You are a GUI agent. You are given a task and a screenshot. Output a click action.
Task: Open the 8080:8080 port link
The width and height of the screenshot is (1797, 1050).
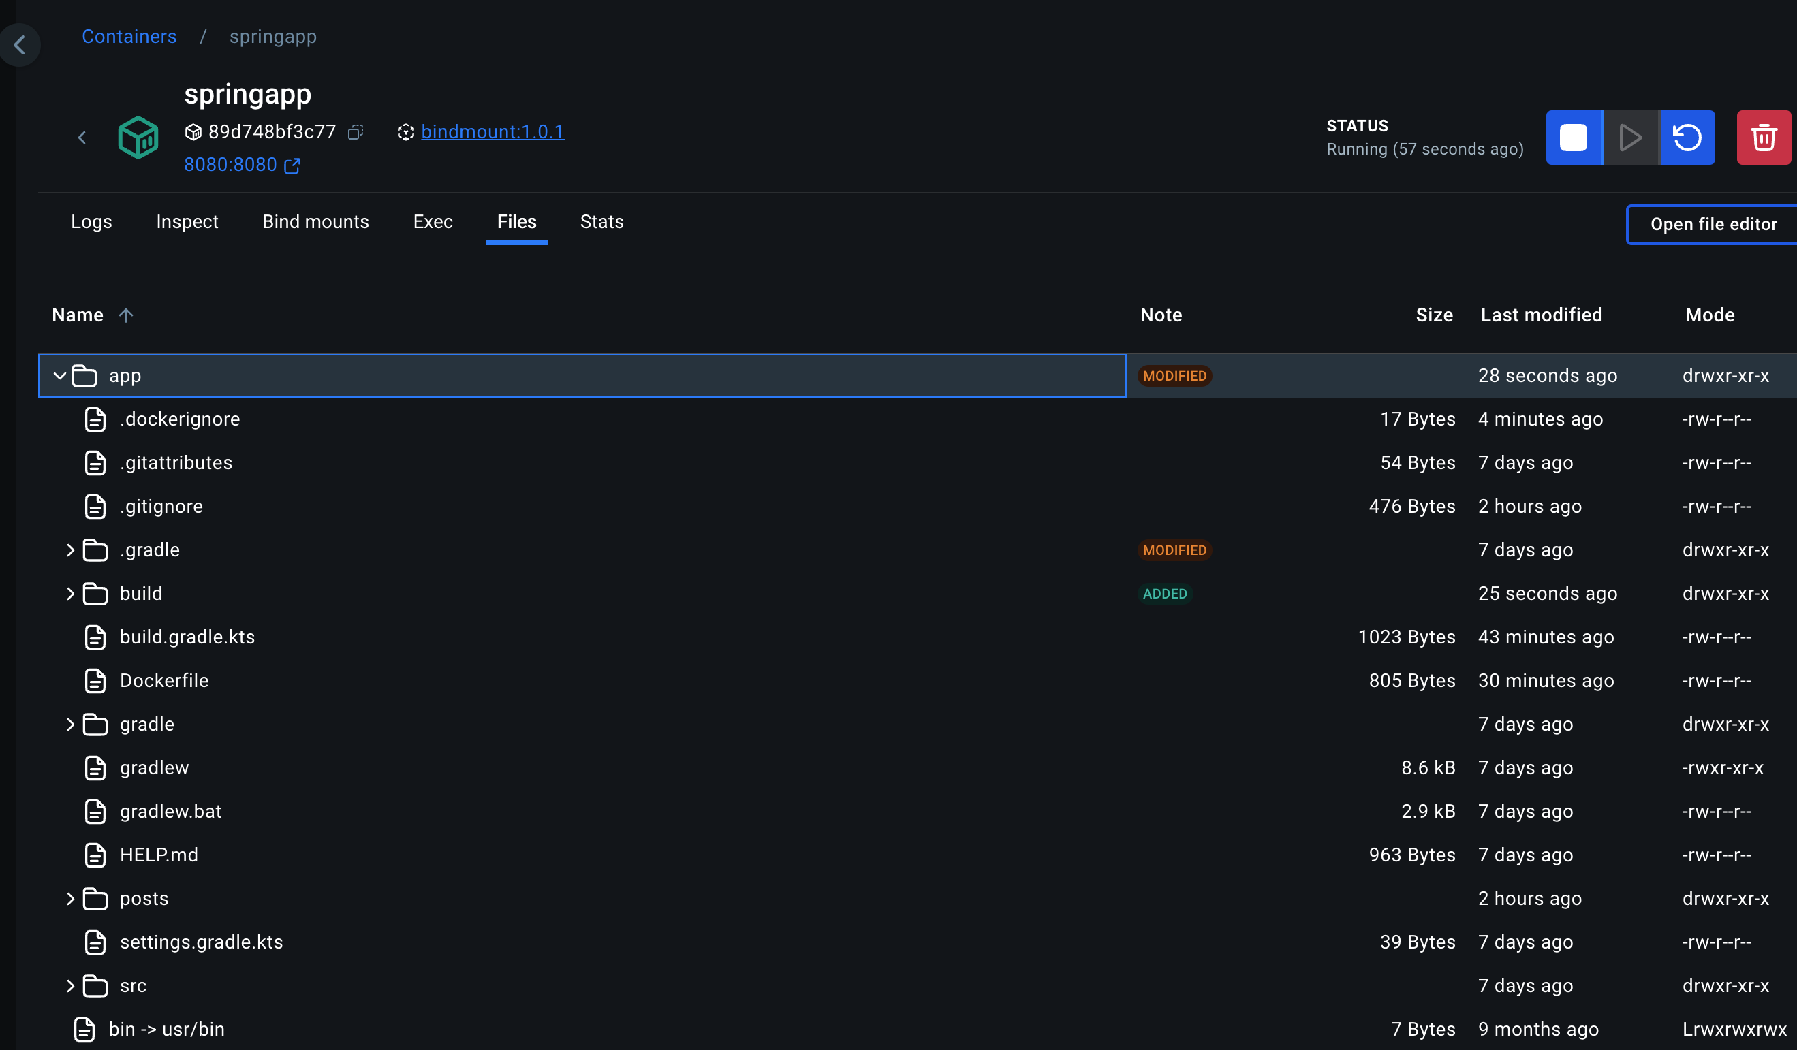point(230,165)
